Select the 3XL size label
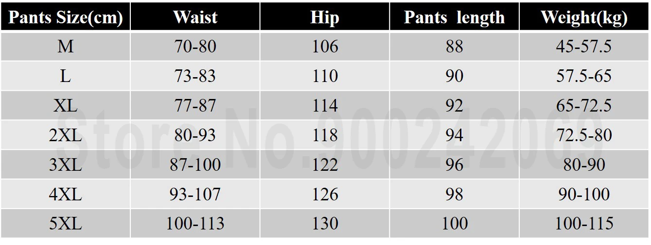 click(x=65, y=165)
